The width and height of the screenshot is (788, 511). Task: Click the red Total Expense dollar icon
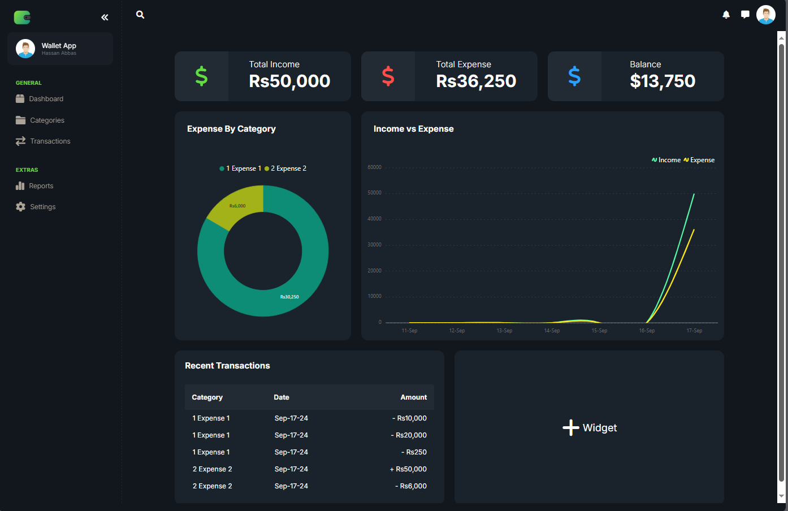[x=388, y=76]
